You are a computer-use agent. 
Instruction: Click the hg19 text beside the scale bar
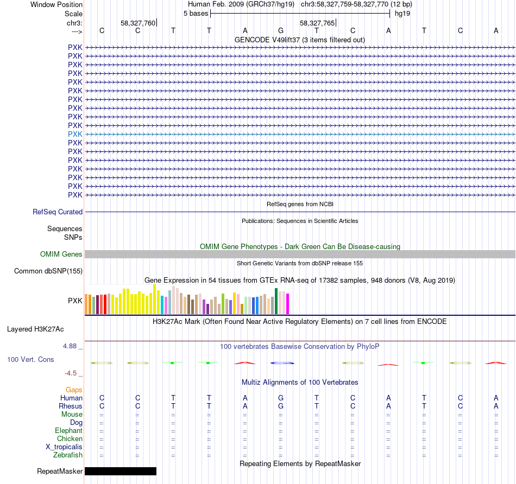pos(402,14)
